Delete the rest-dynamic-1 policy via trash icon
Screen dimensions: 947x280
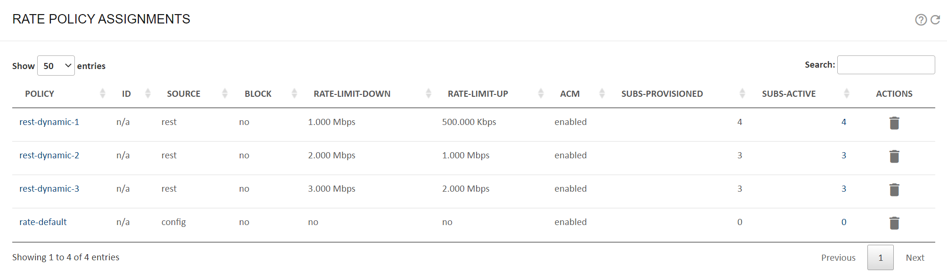pyautogui.click(x=894, y=123)
